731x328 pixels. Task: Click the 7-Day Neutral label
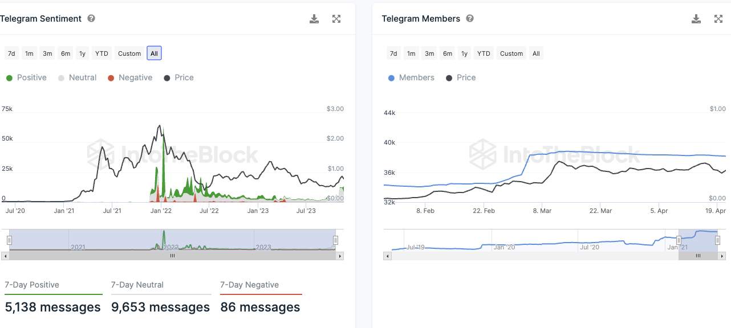click(137, 285)
